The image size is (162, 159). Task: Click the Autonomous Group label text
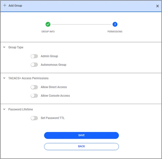[54, 65]
